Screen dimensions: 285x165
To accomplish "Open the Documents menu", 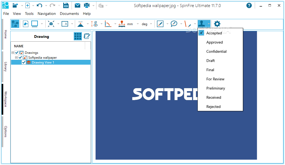I will point(69,14).
